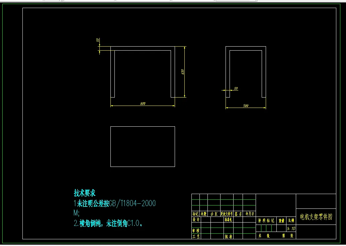Image resolution: width=346 pixels, height=246 pixels.
Task: Click the 阶段标记 label in title block
Action: tap(266, 221)
